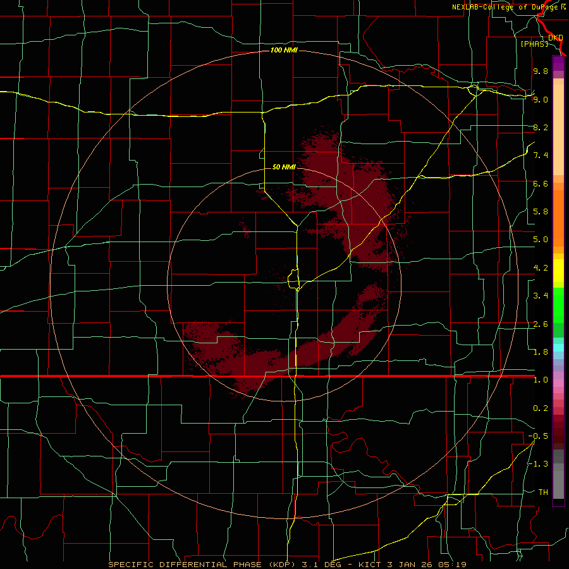Pick the 5.8 legend scale value

(541, 212)
